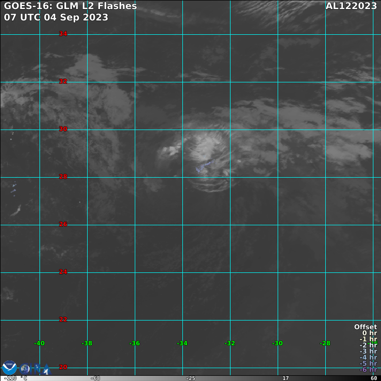Click the longitude label "-38"
Viewport: 381px width, 381px height.
tap(87, 343)
